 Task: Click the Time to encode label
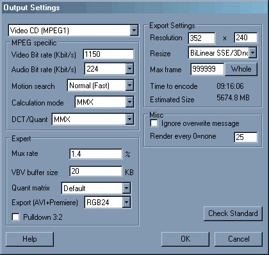click(174, 86)
